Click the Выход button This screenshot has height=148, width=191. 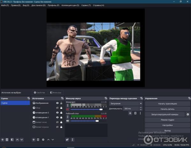click(167, 130)
